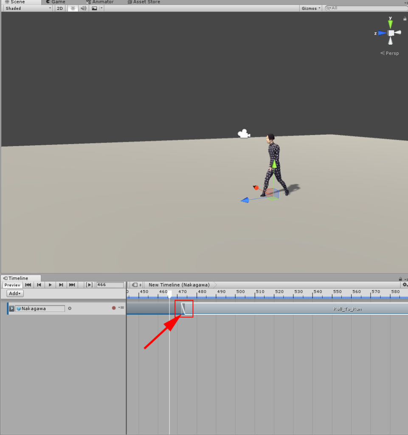The image size is (408, 435).
Task: Toggle 2D view mode in Scene view
Action: pyautogui.click(x=59, y=8)
